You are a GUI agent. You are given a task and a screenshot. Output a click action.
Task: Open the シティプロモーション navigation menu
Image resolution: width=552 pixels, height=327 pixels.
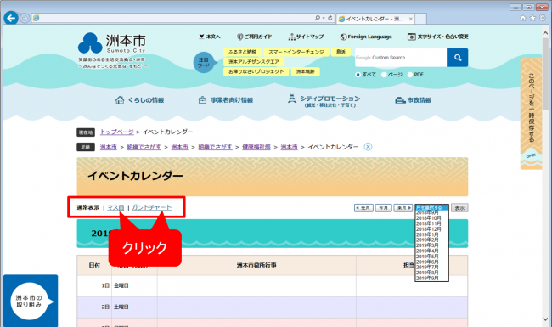[324, 100]
